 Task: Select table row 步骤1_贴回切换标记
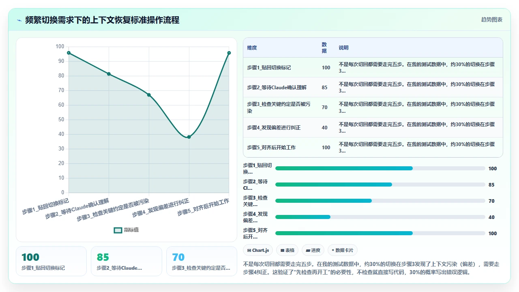click(x=373, y=67)
